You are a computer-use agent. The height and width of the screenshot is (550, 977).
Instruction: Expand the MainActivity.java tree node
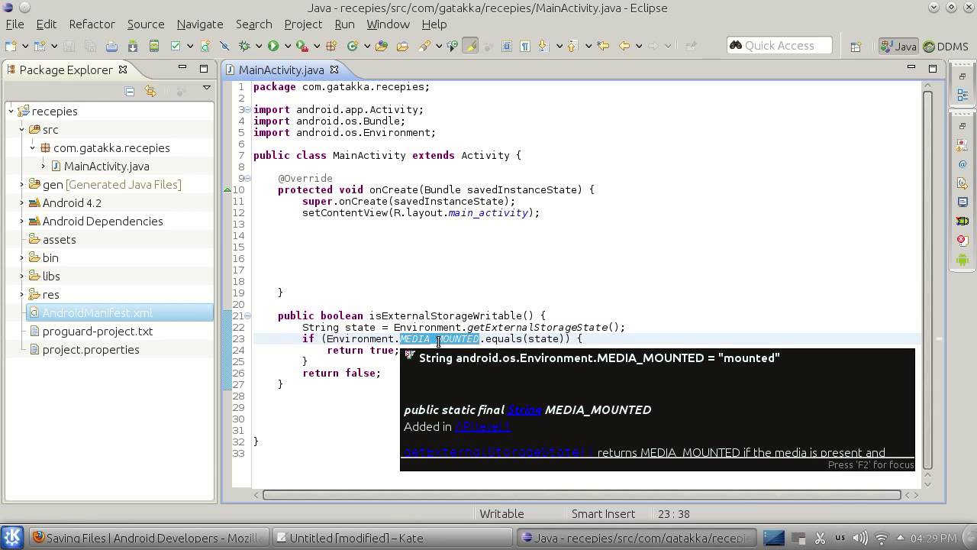pos(44,166)
